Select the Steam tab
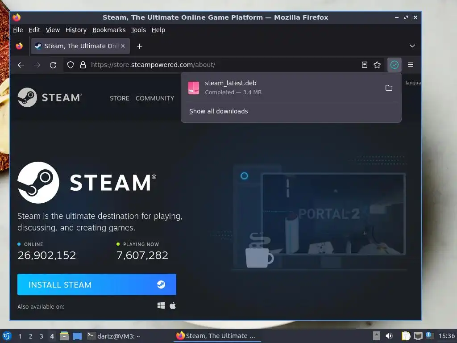 tap(80, 46)
